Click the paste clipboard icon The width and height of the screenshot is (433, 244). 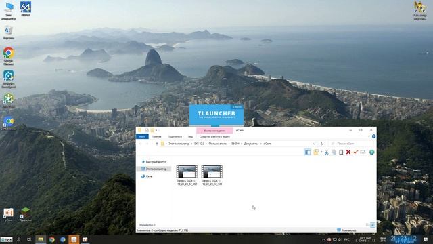(341, 152)
